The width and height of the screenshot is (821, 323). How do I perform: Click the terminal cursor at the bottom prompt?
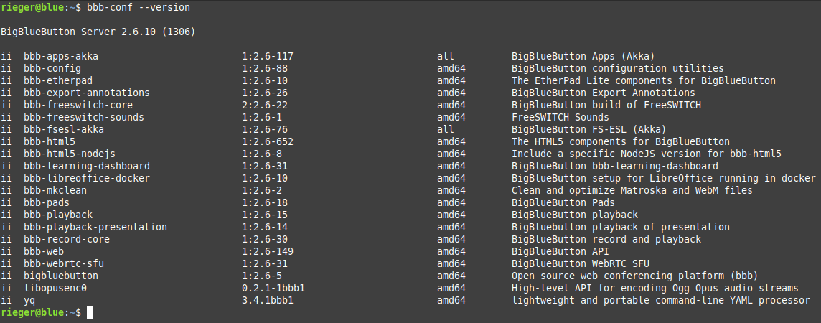pos(90,312)
